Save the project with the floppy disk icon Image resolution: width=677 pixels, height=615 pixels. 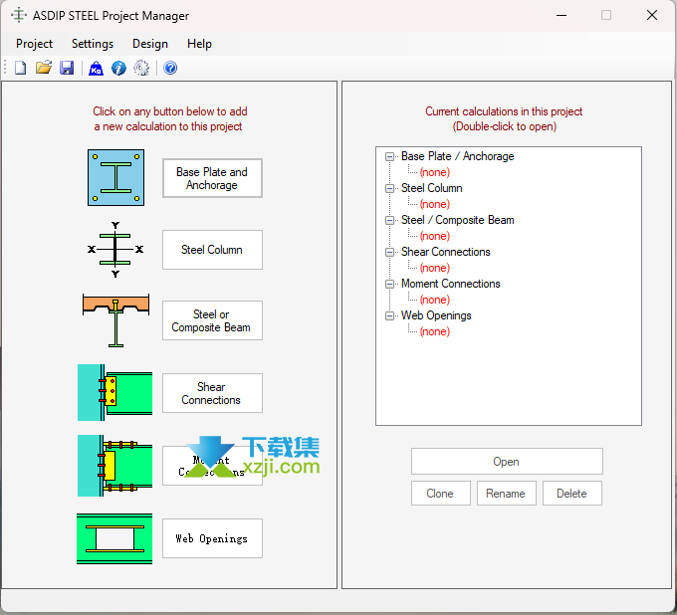click(x=67, y=68)
